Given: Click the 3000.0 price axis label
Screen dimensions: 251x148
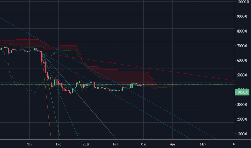Looking at the screenshot, I should 242,104.
